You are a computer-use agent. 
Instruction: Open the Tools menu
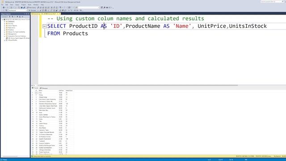[x=29, y=5]
